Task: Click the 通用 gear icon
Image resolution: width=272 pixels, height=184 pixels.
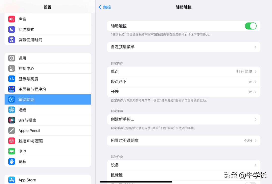Action: [12, 58]
